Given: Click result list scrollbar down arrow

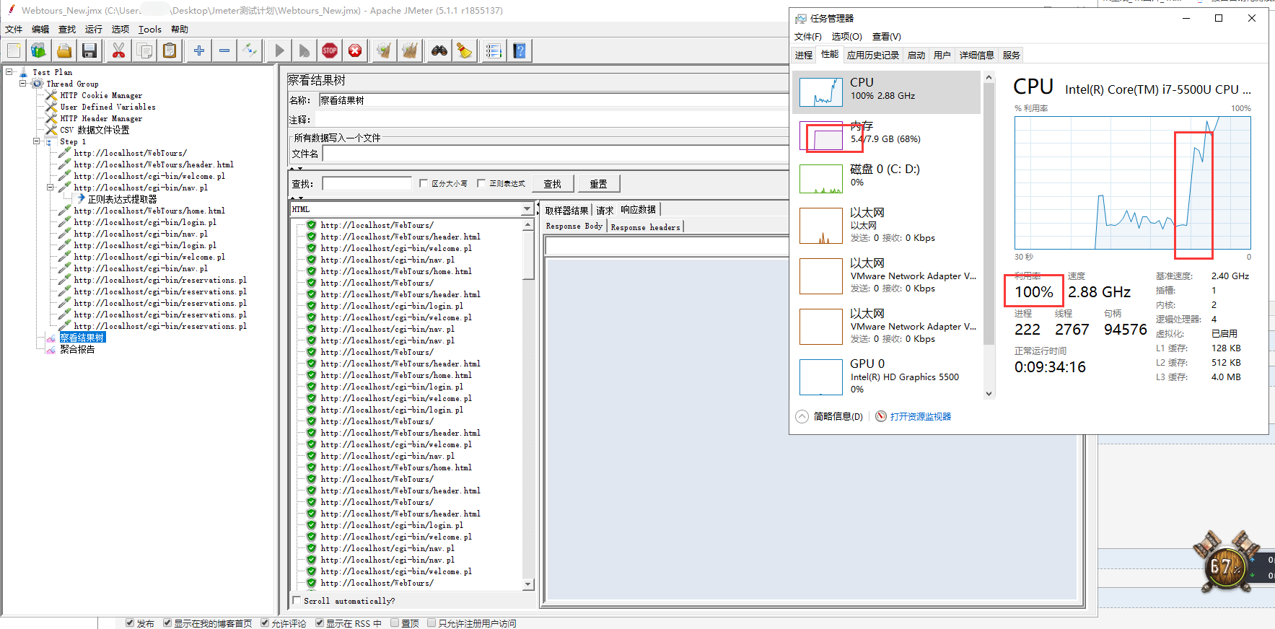Looking at the screenshot, I should pyautogui.click(x=528, y=584).
